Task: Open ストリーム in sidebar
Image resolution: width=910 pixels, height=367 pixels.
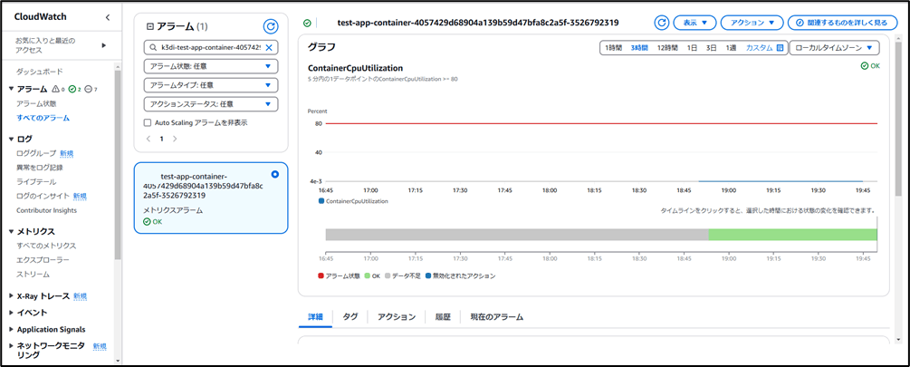Action: 33,274
